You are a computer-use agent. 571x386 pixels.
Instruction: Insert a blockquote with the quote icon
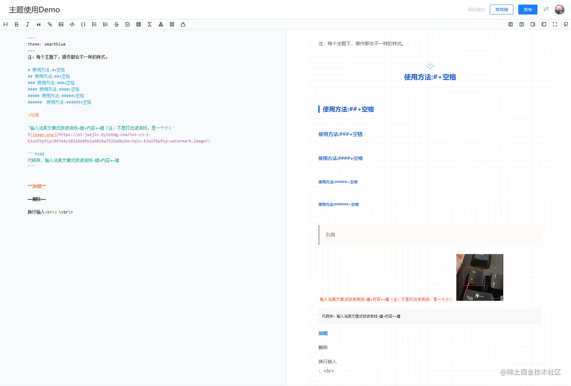point(39,24)
